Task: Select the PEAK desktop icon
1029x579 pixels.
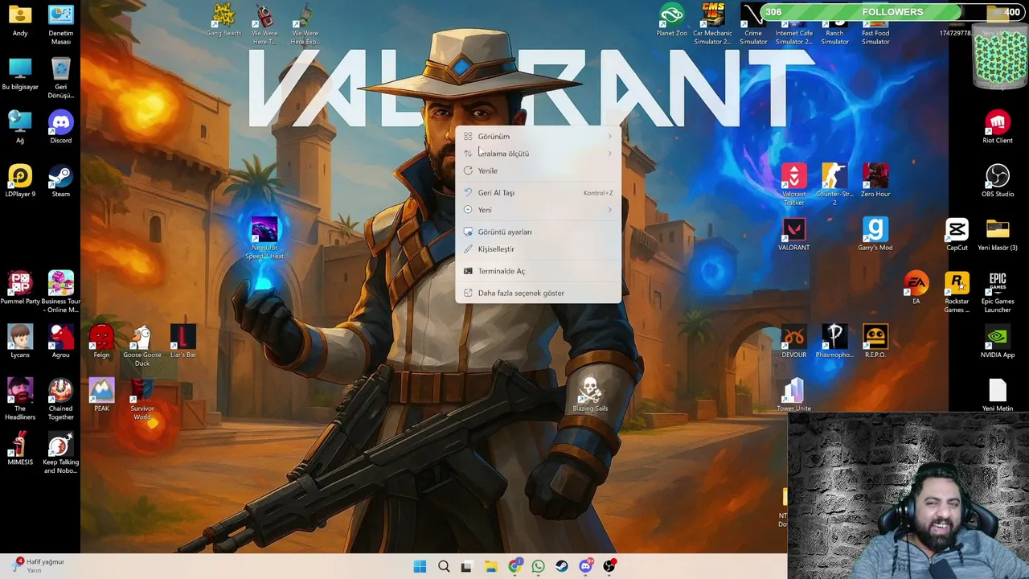Action: (x=101, y=396)
